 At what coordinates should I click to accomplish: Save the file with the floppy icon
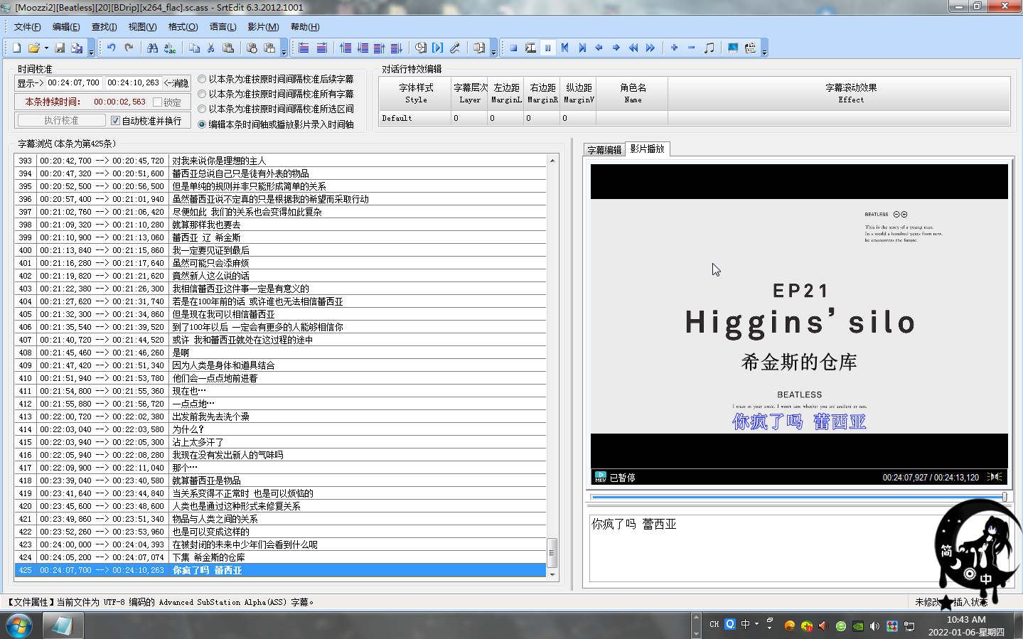[60, 48]
